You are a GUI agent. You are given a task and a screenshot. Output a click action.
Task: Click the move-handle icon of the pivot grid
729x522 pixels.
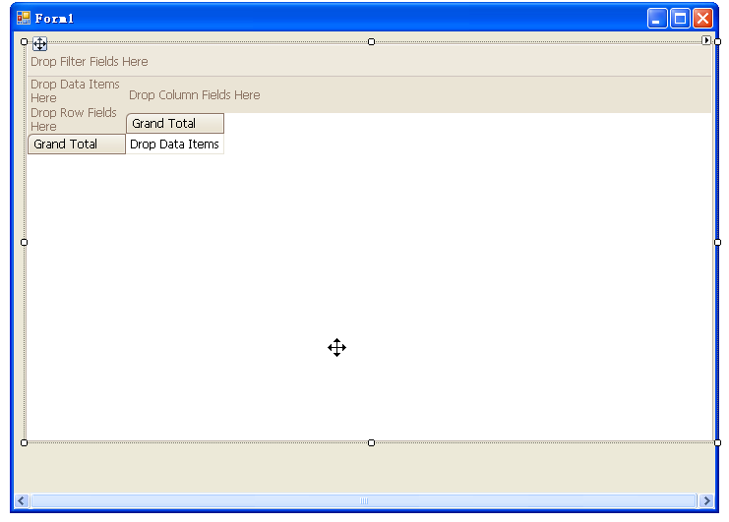[x=40, y=44]
